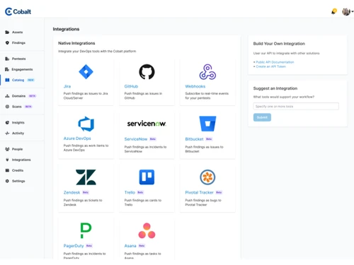
Task: Open Findings from the sidebar
Action: click(x=18, y=42)
